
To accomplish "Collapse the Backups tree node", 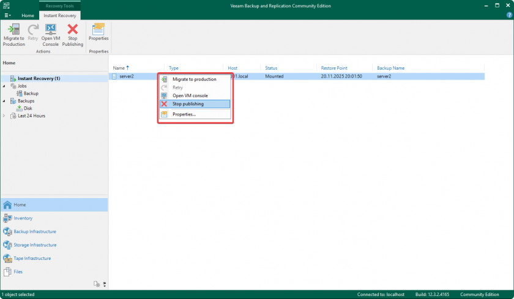I will (4, 101).
